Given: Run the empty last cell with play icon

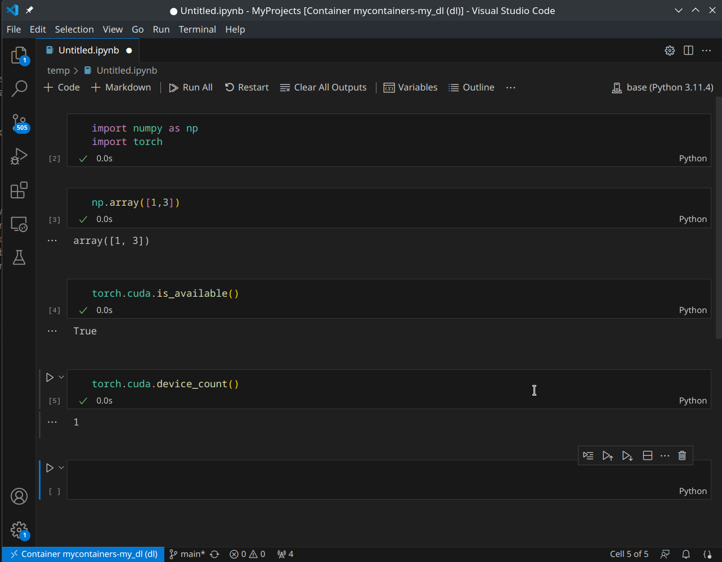Looking at the screenshot, I should [x=50, y=468].
